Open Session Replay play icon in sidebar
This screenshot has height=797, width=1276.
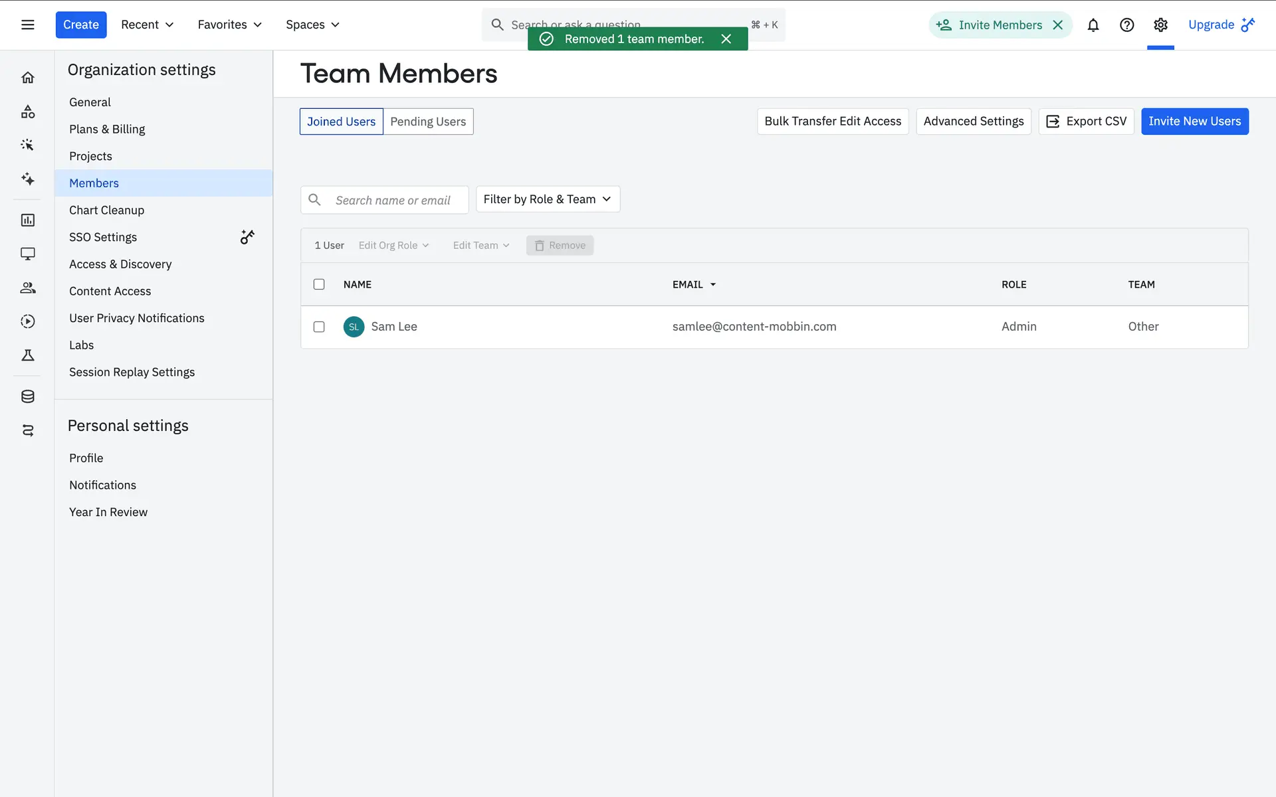[27, 321]
